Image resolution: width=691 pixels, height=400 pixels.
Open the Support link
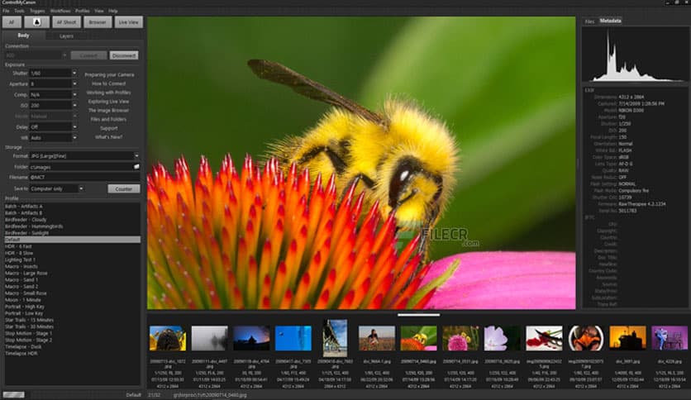(109, 128)
